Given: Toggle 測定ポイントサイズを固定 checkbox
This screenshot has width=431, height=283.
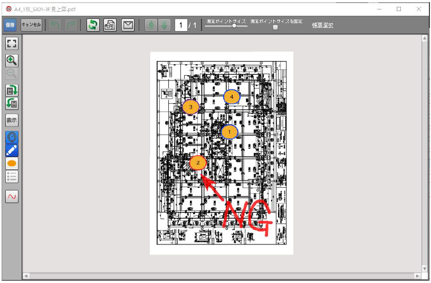Looking at the screenshot, I should click(x=275, y=27).
